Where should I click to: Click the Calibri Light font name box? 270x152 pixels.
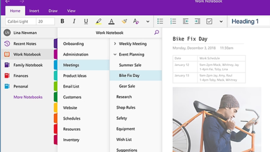[x=21, y=22]
